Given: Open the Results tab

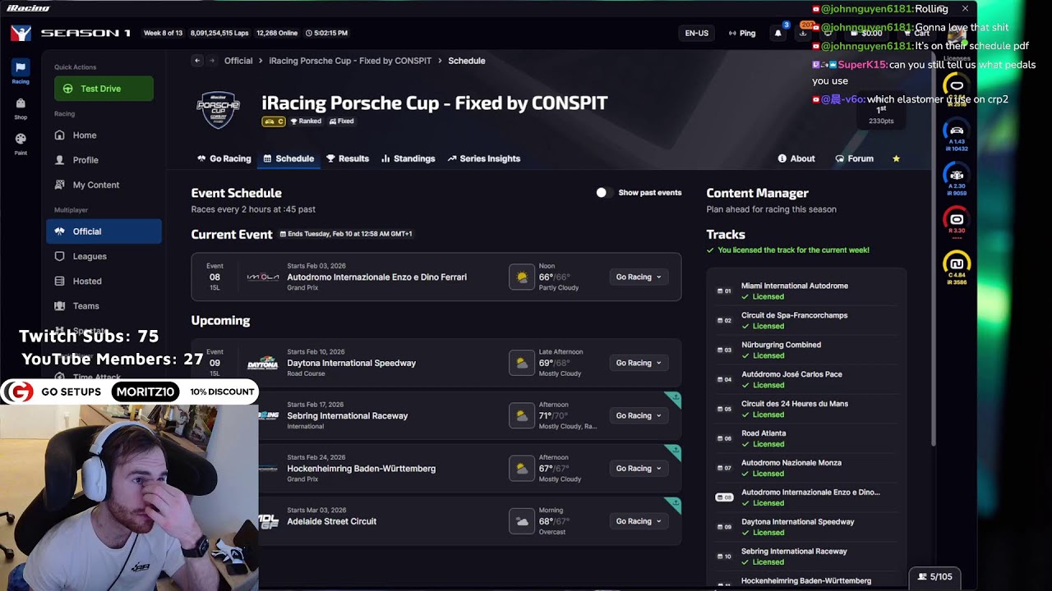Looking at the screenshot, I should 348,158.
